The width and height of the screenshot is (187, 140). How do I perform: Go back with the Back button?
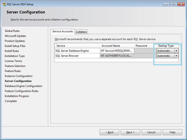[x=109, y=132]
